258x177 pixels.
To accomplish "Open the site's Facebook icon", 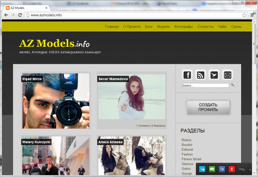I will [187, 75].
